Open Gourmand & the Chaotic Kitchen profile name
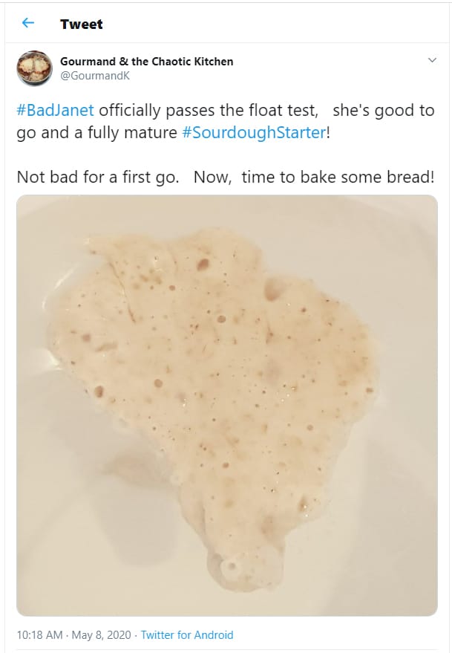452x653 pixels. 146,61
